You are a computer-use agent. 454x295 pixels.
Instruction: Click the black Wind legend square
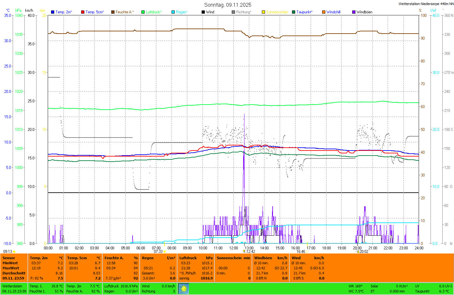click(203, 12)
